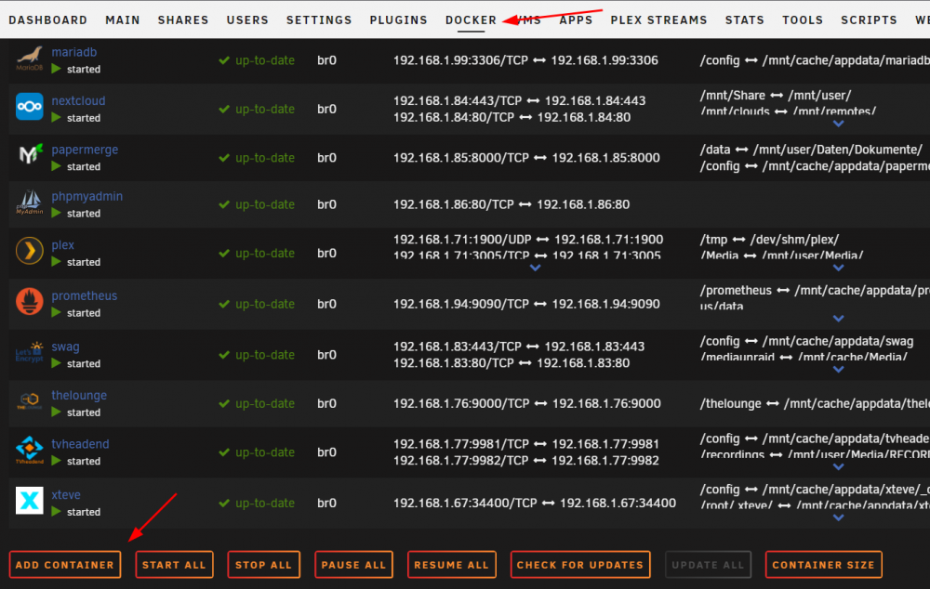Expand tvheadend volume mappings chevron
Image resolution: width=930 pixels, height=589 pixels.
click(x=838, y=467)
